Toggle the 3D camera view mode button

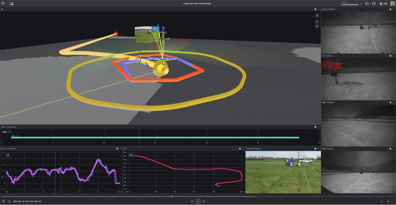[317, 21]
